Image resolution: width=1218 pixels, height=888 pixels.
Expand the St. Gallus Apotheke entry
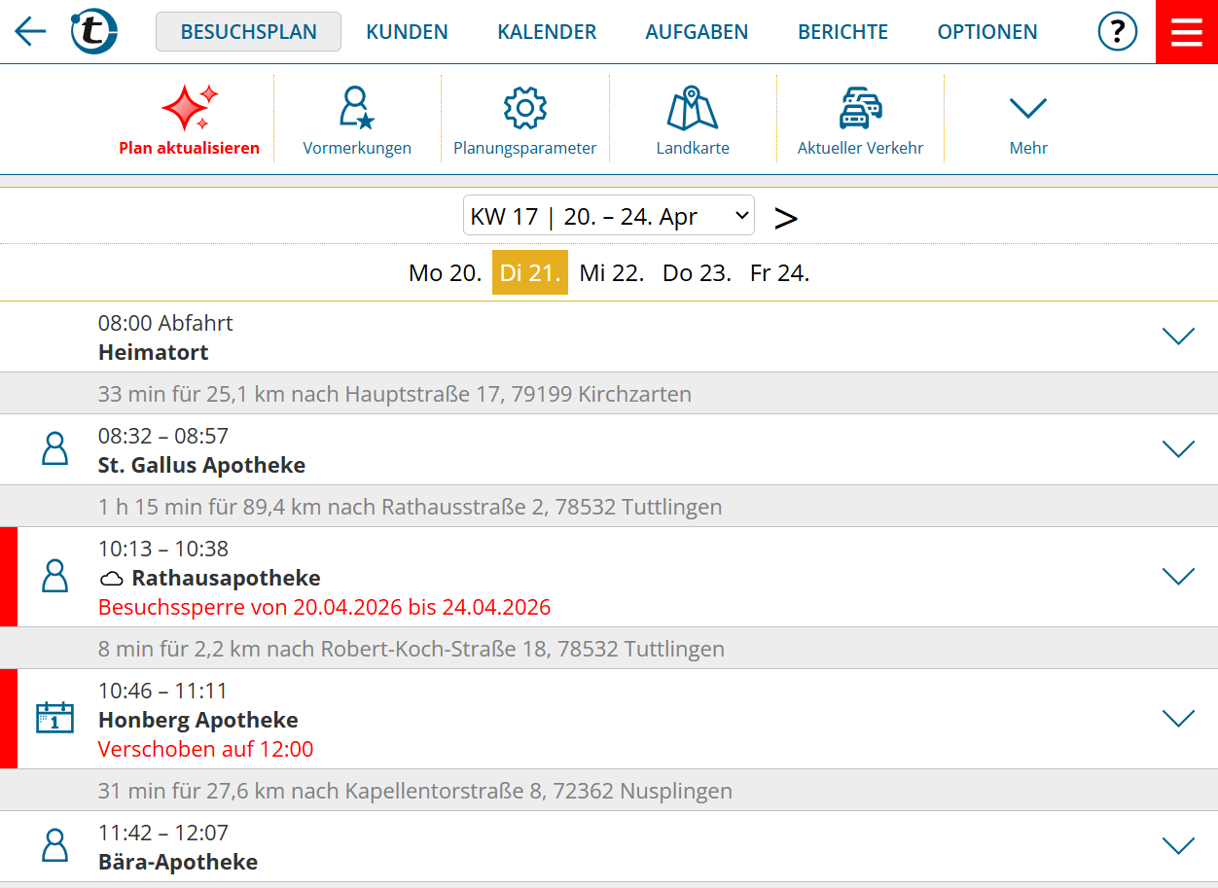tap(1178, 448)
